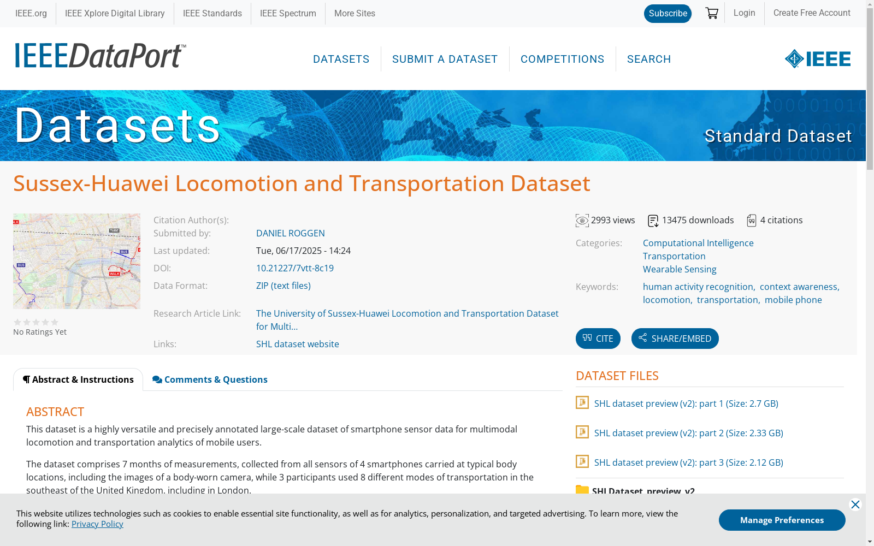
Task: Open the COMPETITIONS menu
Action: [x=563, y=59]
